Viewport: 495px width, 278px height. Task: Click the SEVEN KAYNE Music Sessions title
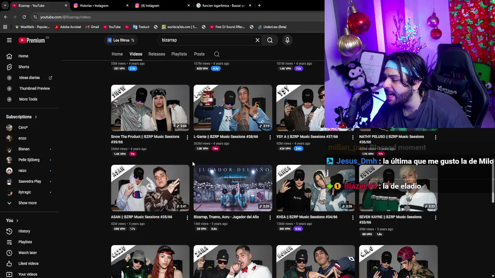[390, 219]
